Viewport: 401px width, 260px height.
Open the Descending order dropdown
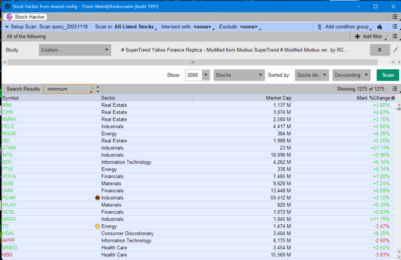pyautogui.click(x=352, y=75)
